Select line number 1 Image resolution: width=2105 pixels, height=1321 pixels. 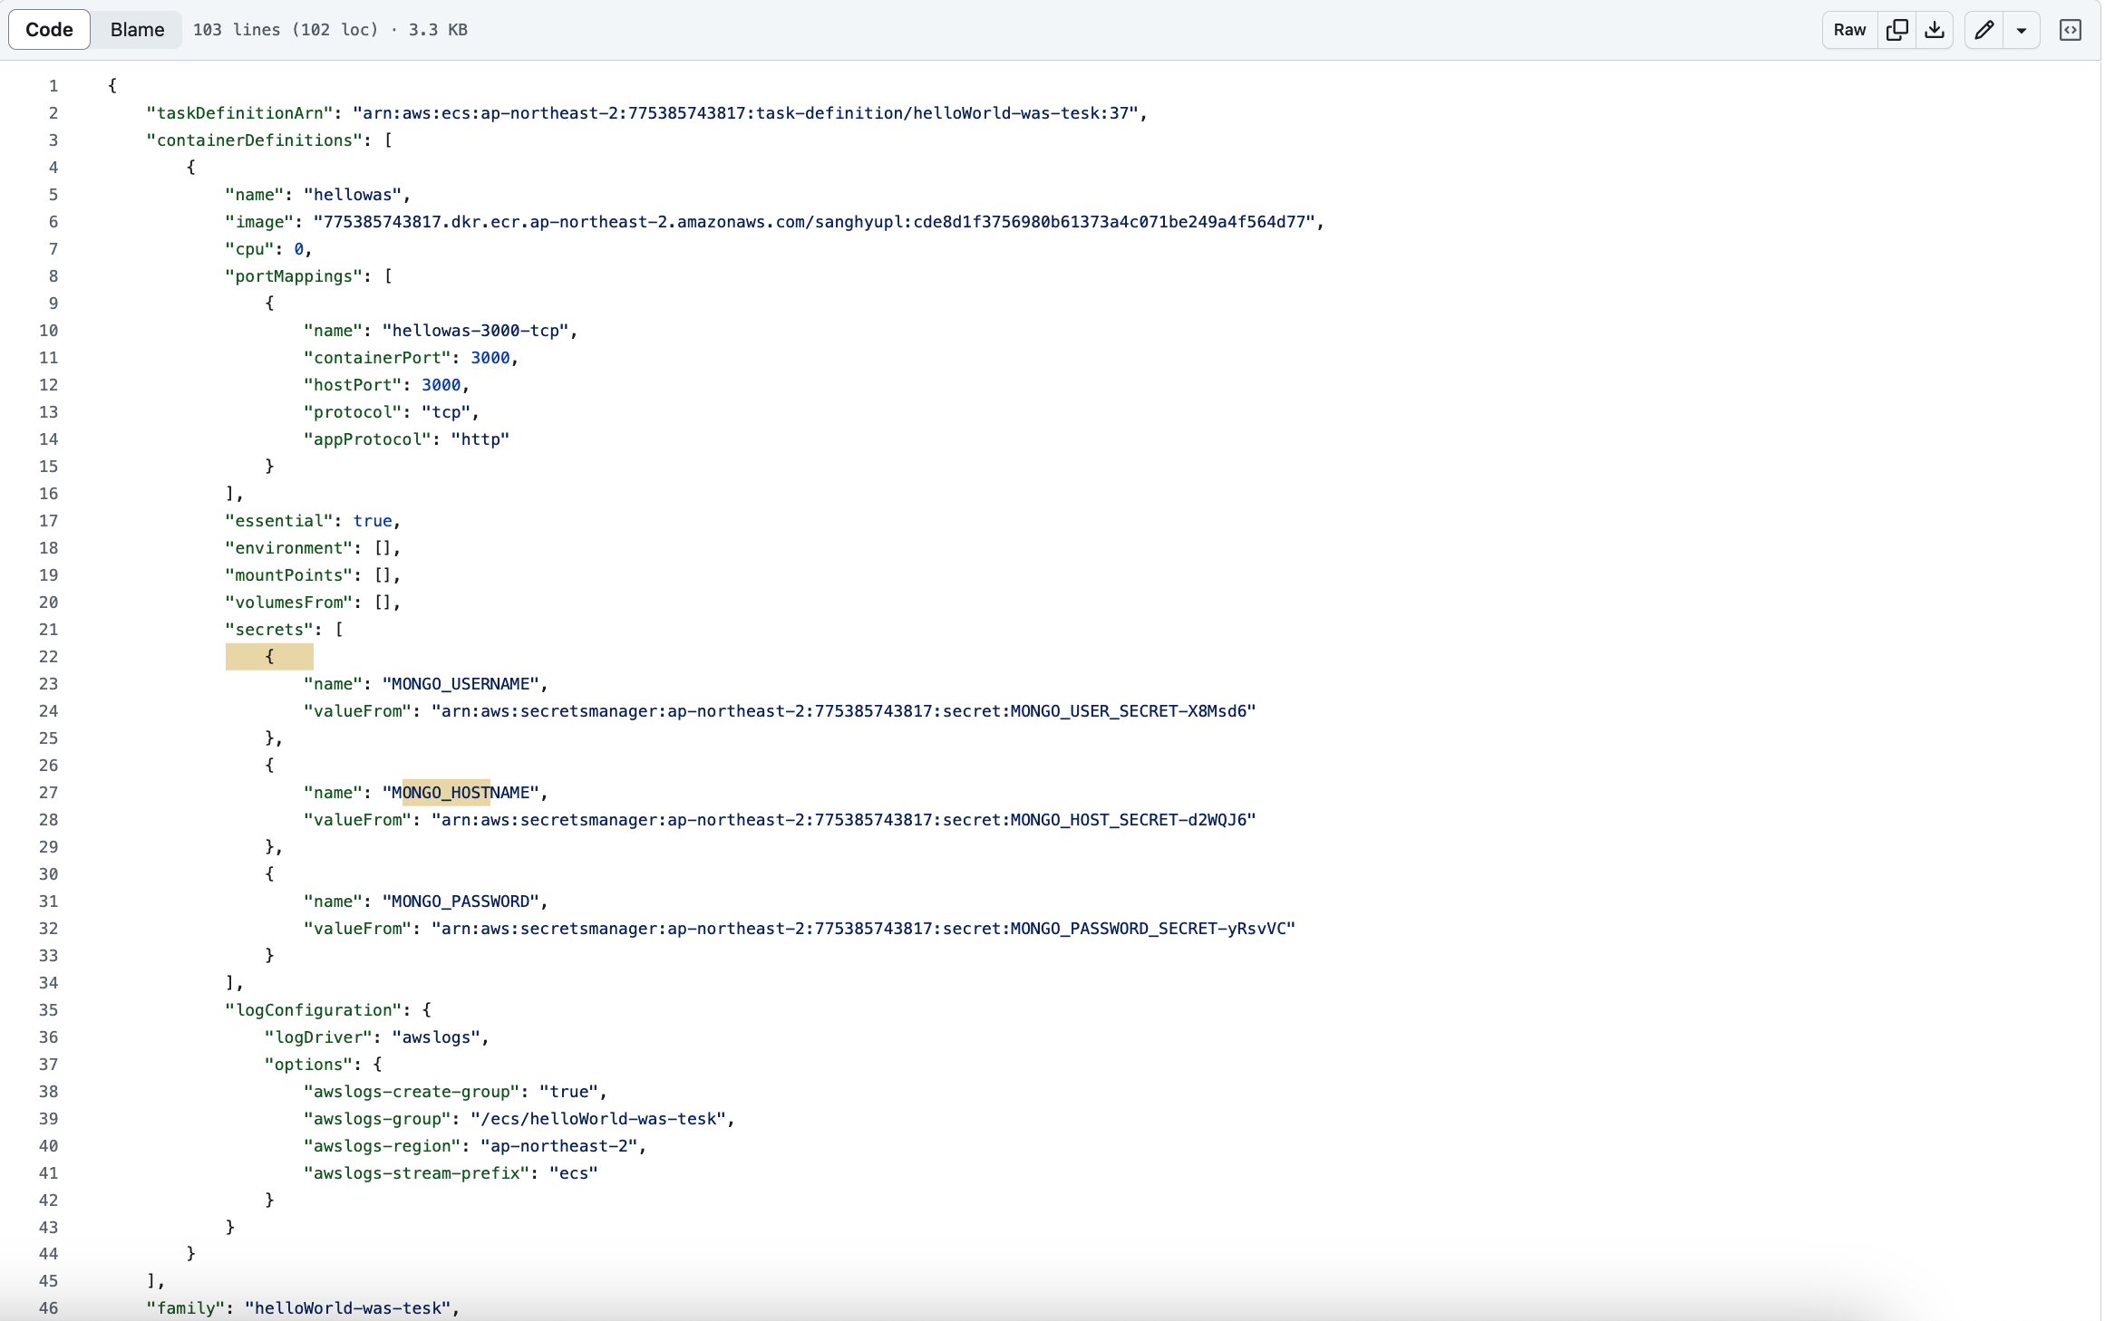coord(53,86)
